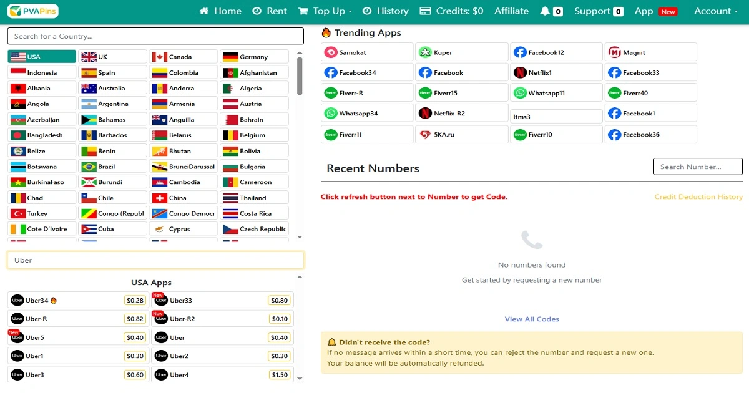The height and width of the screenshot is (393, 749).
Task: Pick China in the country grid
Action: (184, 198)
